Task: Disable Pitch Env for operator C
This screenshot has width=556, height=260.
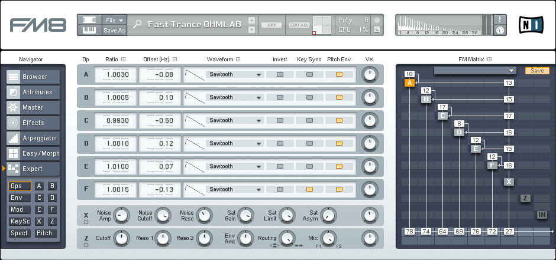Action: coord(339,120)
